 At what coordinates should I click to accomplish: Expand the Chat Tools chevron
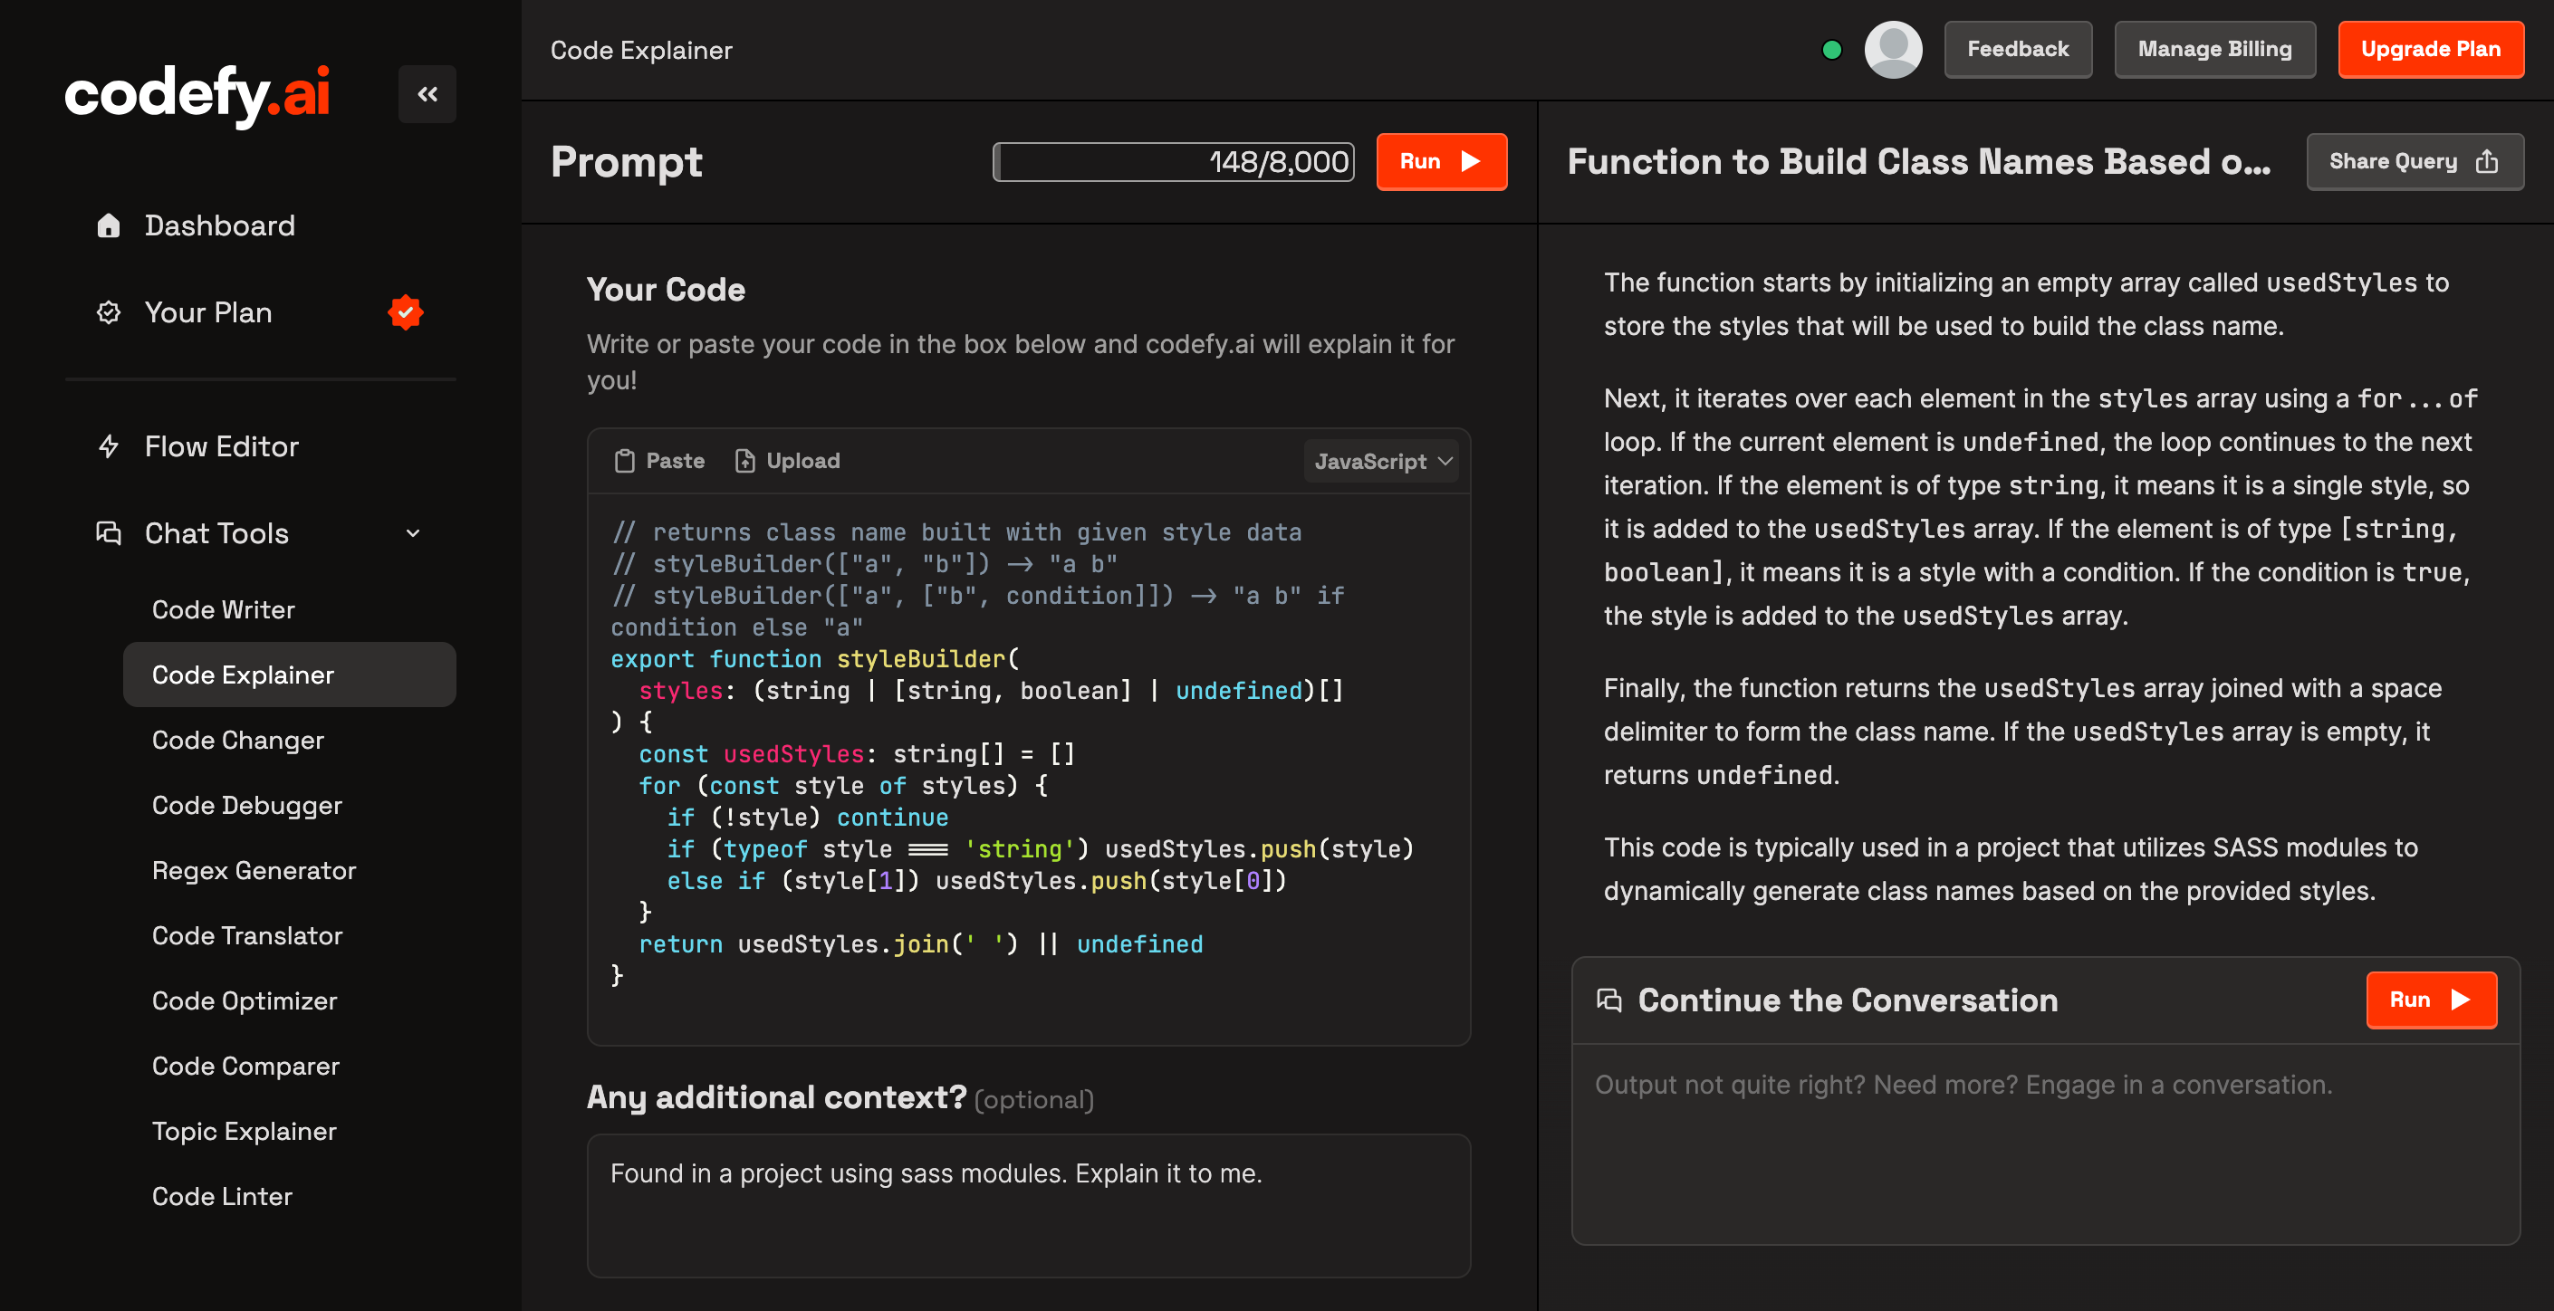[x=413, y=533]
